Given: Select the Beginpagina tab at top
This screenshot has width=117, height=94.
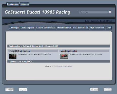Looking at the screenshot, I should [x=13, y=4].
